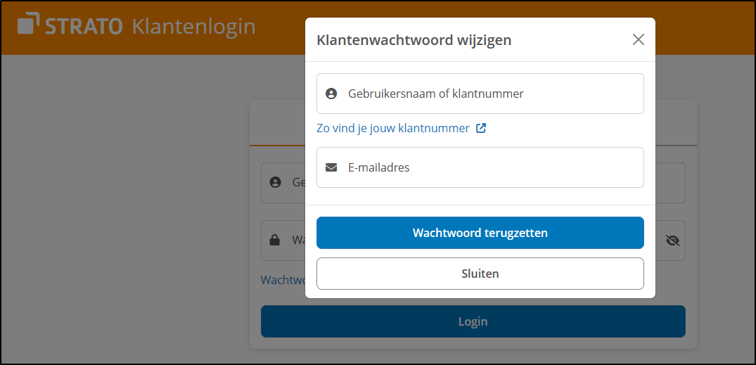
Task: Click the STRATO logo in header
Action: (70, 25)
